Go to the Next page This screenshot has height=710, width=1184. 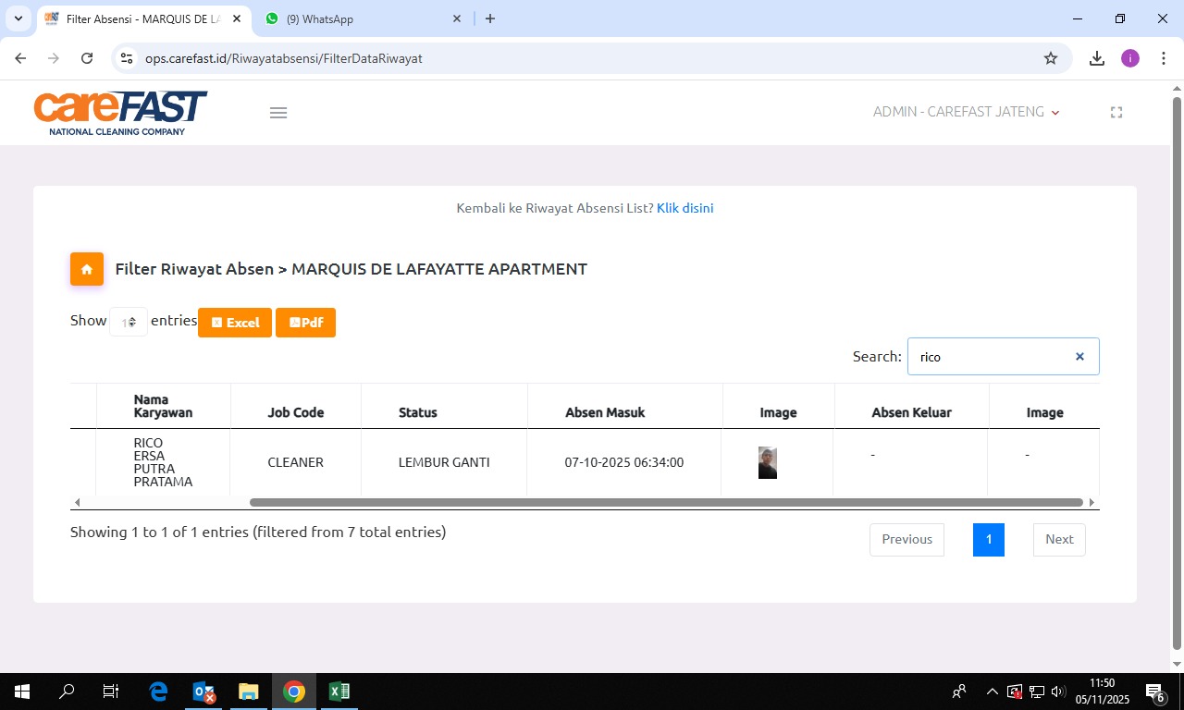pos(1058,540)
